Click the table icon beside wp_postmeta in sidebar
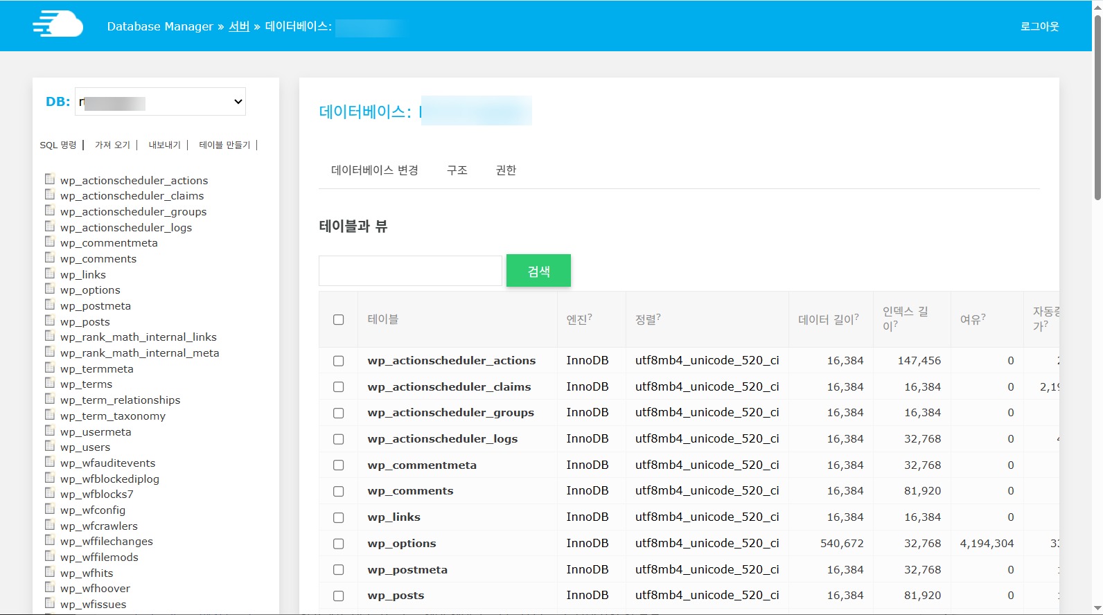The width and height of the screenshot is (1103, 615). pyautogui.click(x=50, y=305)
